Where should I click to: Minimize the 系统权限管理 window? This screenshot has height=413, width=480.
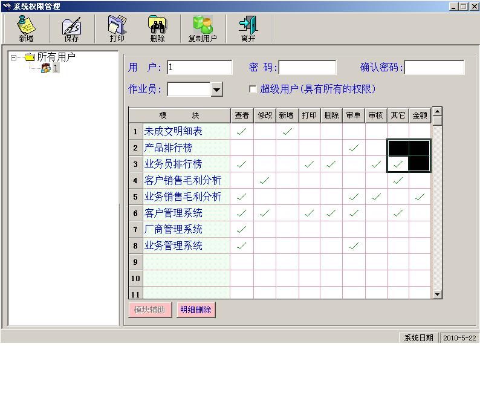pyautogui.click(x=453, y=7)
